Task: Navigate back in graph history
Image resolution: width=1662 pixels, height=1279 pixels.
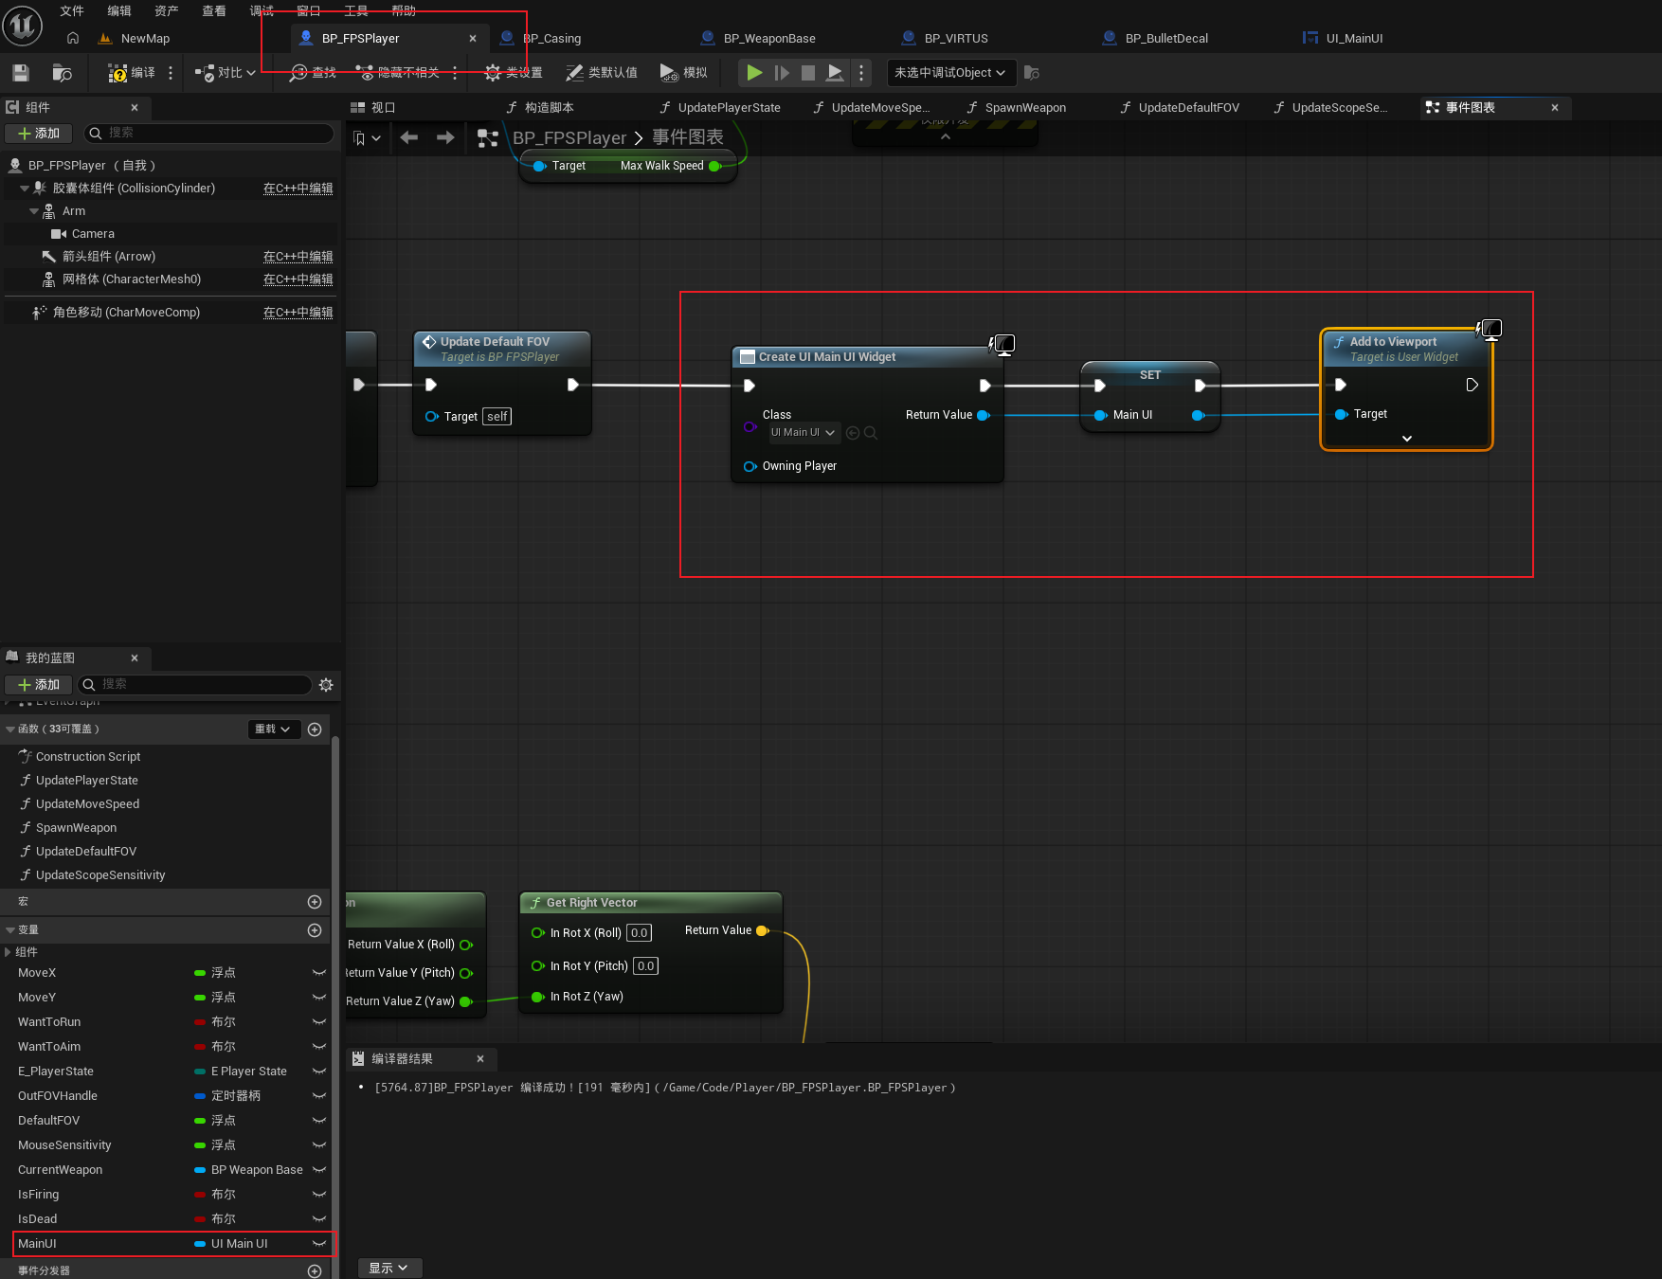Action: (409, 137)
